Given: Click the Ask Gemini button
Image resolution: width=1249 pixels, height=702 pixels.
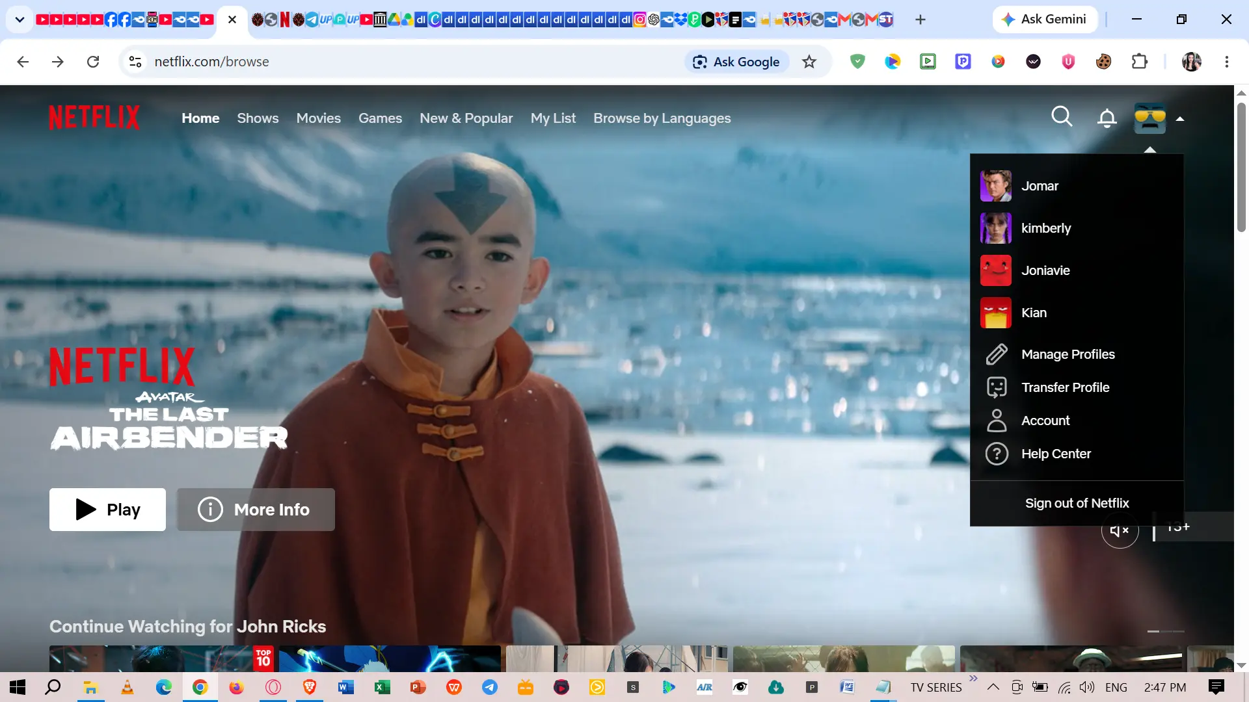Looking at the screenshot, I should point(1045,19).
